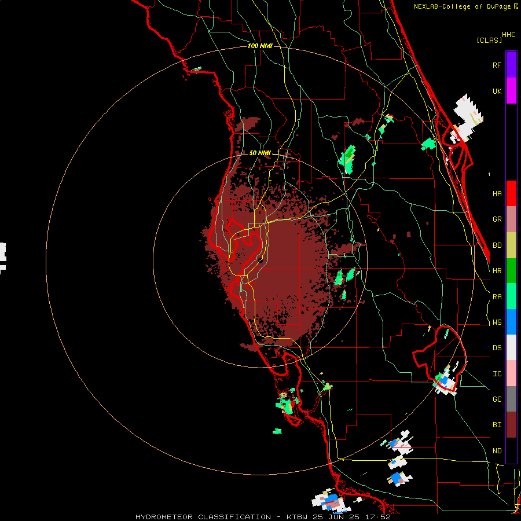
Task: Select the BD yellow legend block
Action: pyautogui.click(x=511, y=245)
